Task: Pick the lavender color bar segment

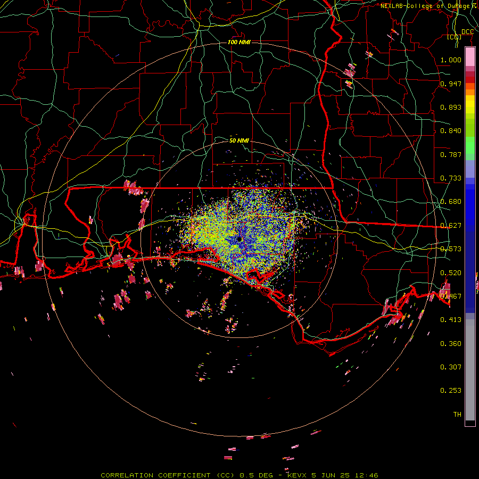Action: coord(470,169)
